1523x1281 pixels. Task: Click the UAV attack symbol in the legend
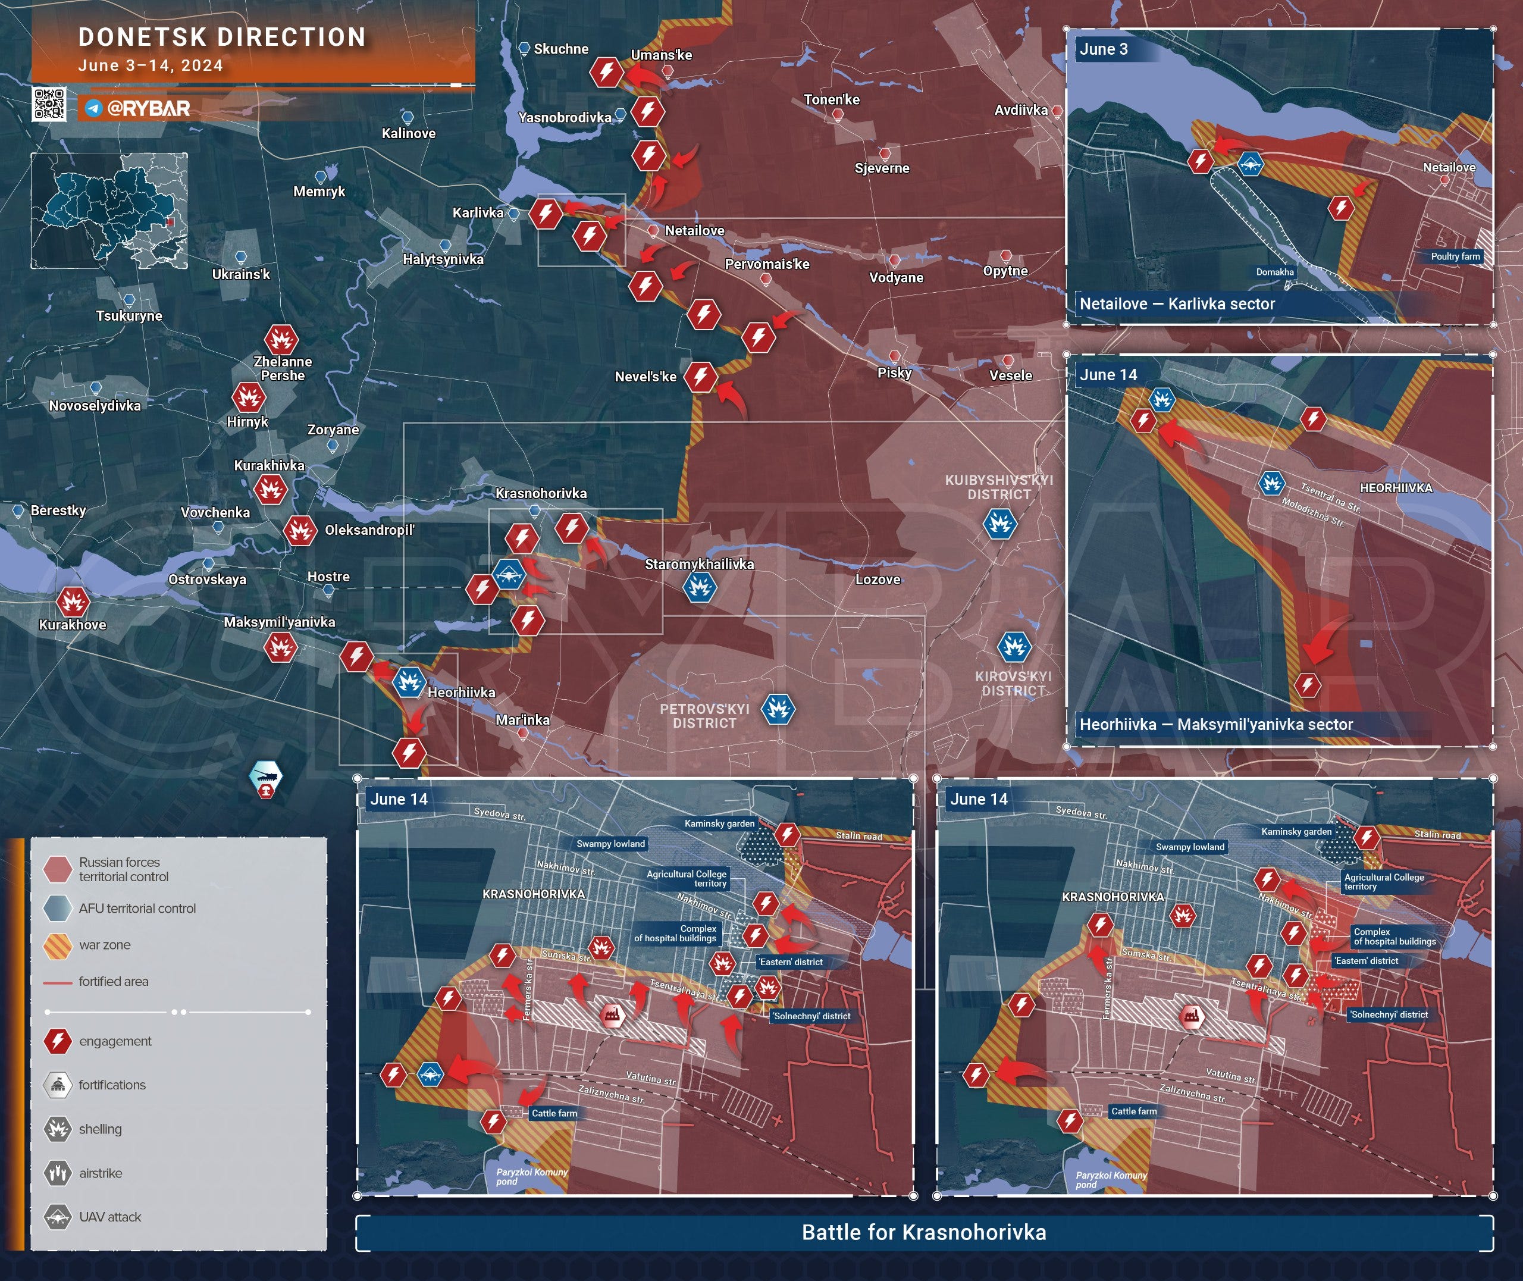pos(58,1216)
